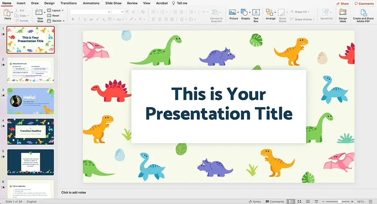Click the Share button
The image size is (377, 204).
pyautogui.click(x=342, y=4)
